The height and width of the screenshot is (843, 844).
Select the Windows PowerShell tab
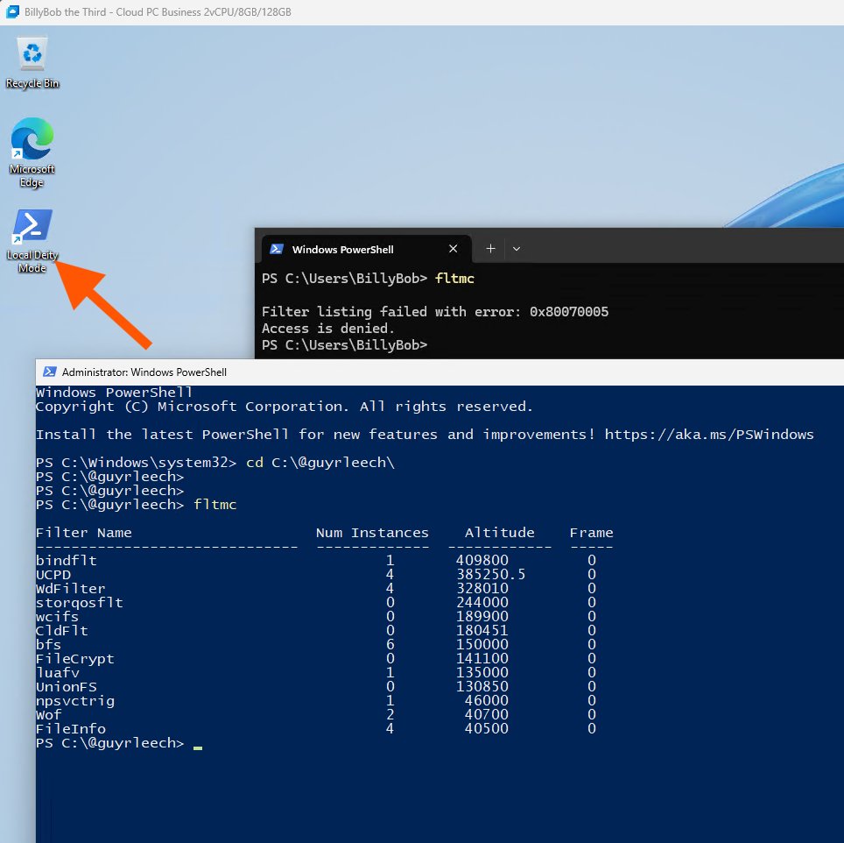tap(366, 249)
